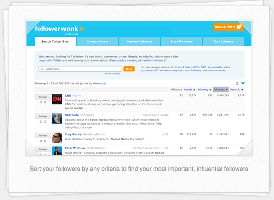
Task: Open HootSuite profile name link
Action: (x=72, y=115)
